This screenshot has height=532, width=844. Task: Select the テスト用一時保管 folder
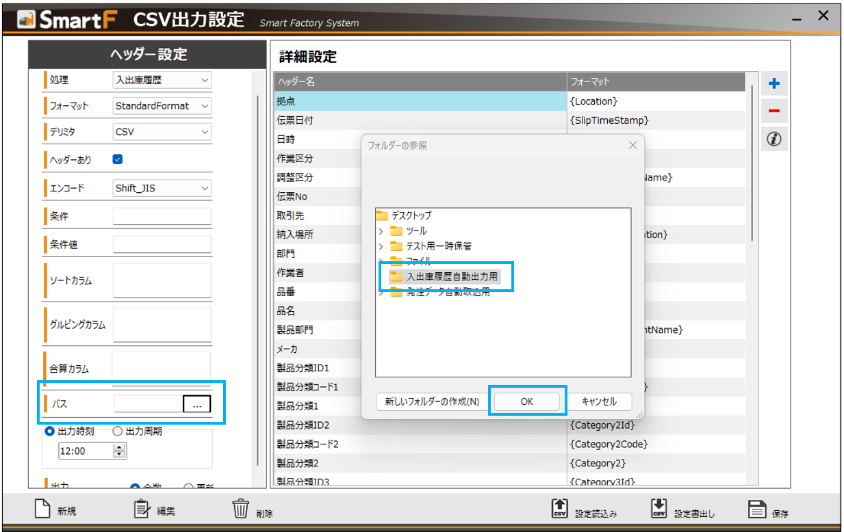(x=438, y=246)
